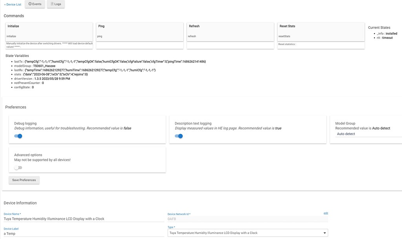Click the Device Name text field
The height and width of the screenshot is (239, 402).
point(83,219)
